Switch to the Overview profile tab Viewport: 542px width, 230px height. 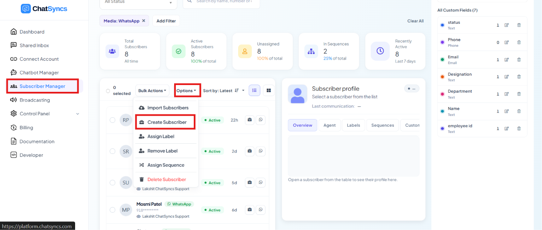(303, 125)
